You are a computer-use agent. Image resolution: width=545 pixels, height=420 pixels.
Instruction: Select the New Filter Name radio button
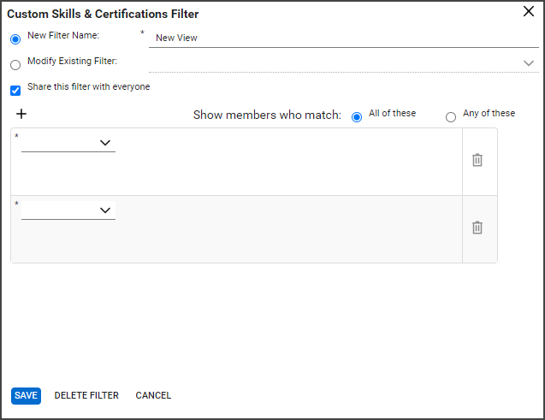[x=15, y=39]
